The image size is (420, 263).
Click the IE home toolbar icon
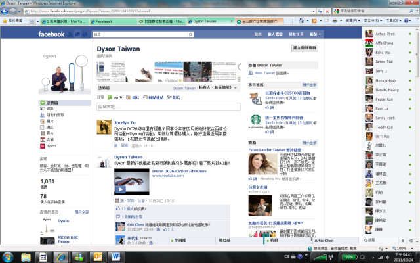(301, 21)
